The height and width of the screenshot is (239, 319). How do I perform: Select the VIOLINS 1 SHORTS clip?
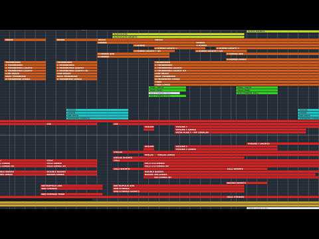coord(282,144)
